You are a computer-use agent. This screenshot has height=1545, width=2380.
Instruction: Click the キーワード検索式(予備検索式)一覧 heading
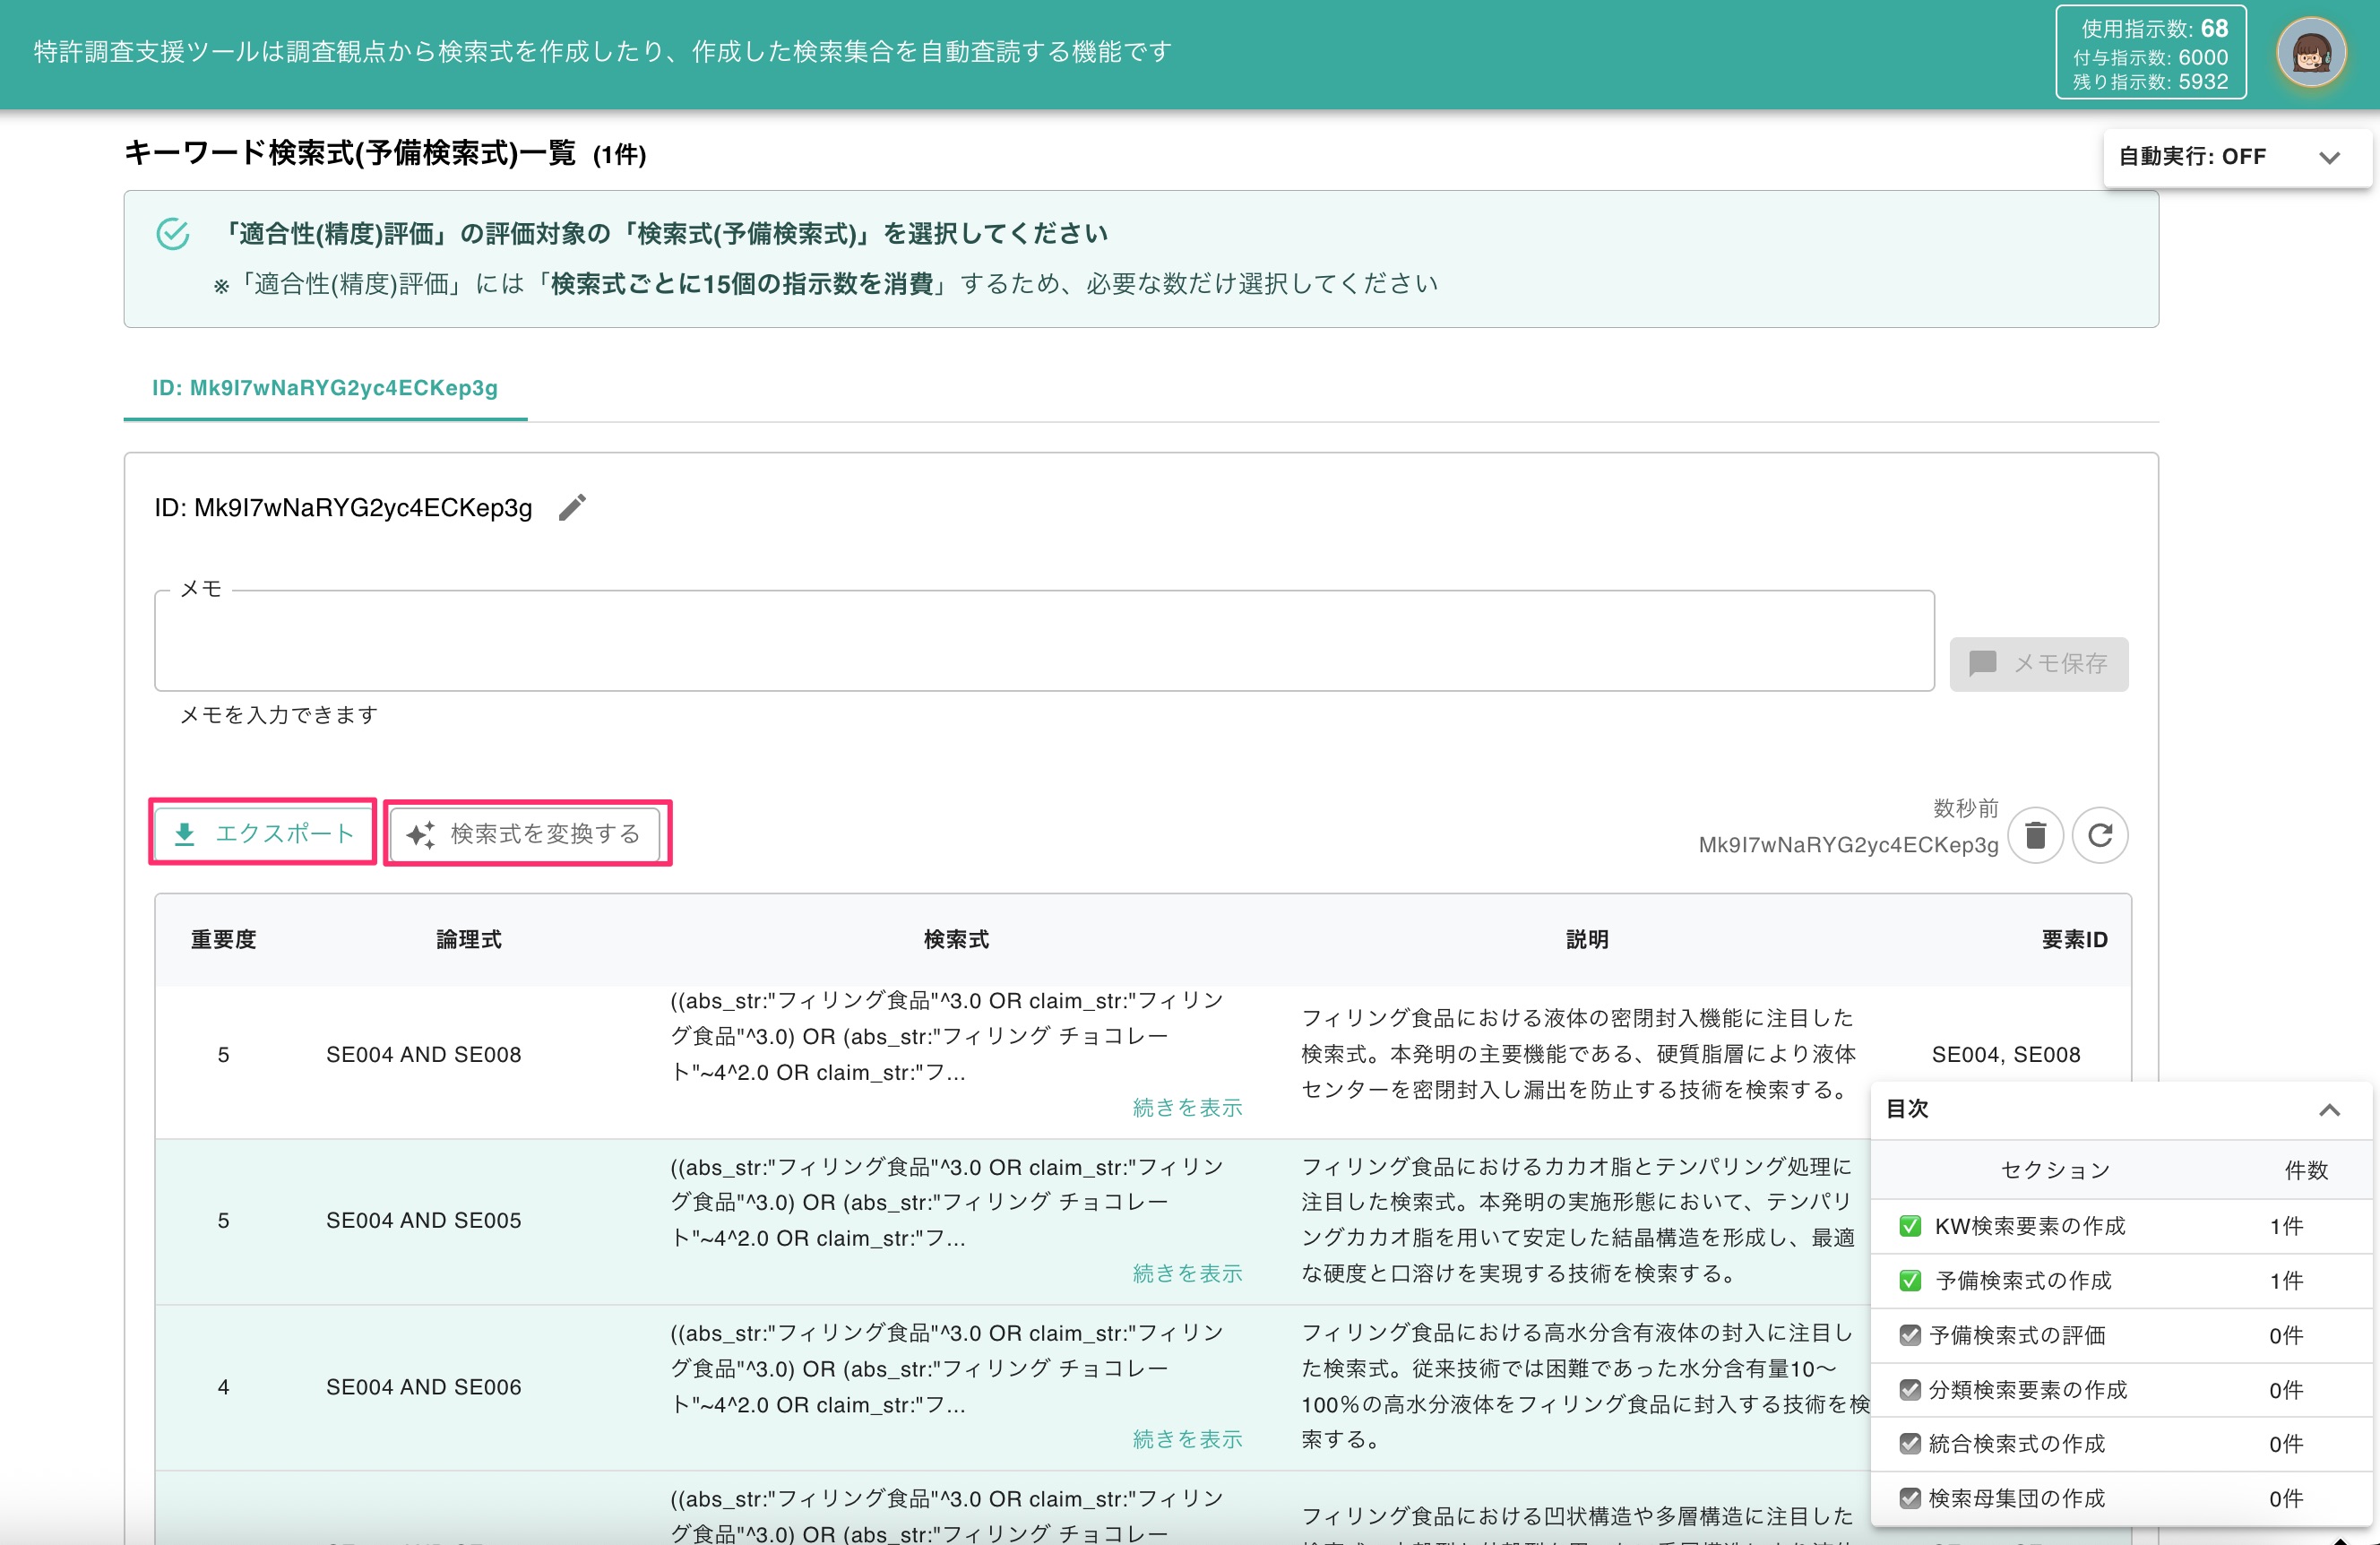(350, 153)
